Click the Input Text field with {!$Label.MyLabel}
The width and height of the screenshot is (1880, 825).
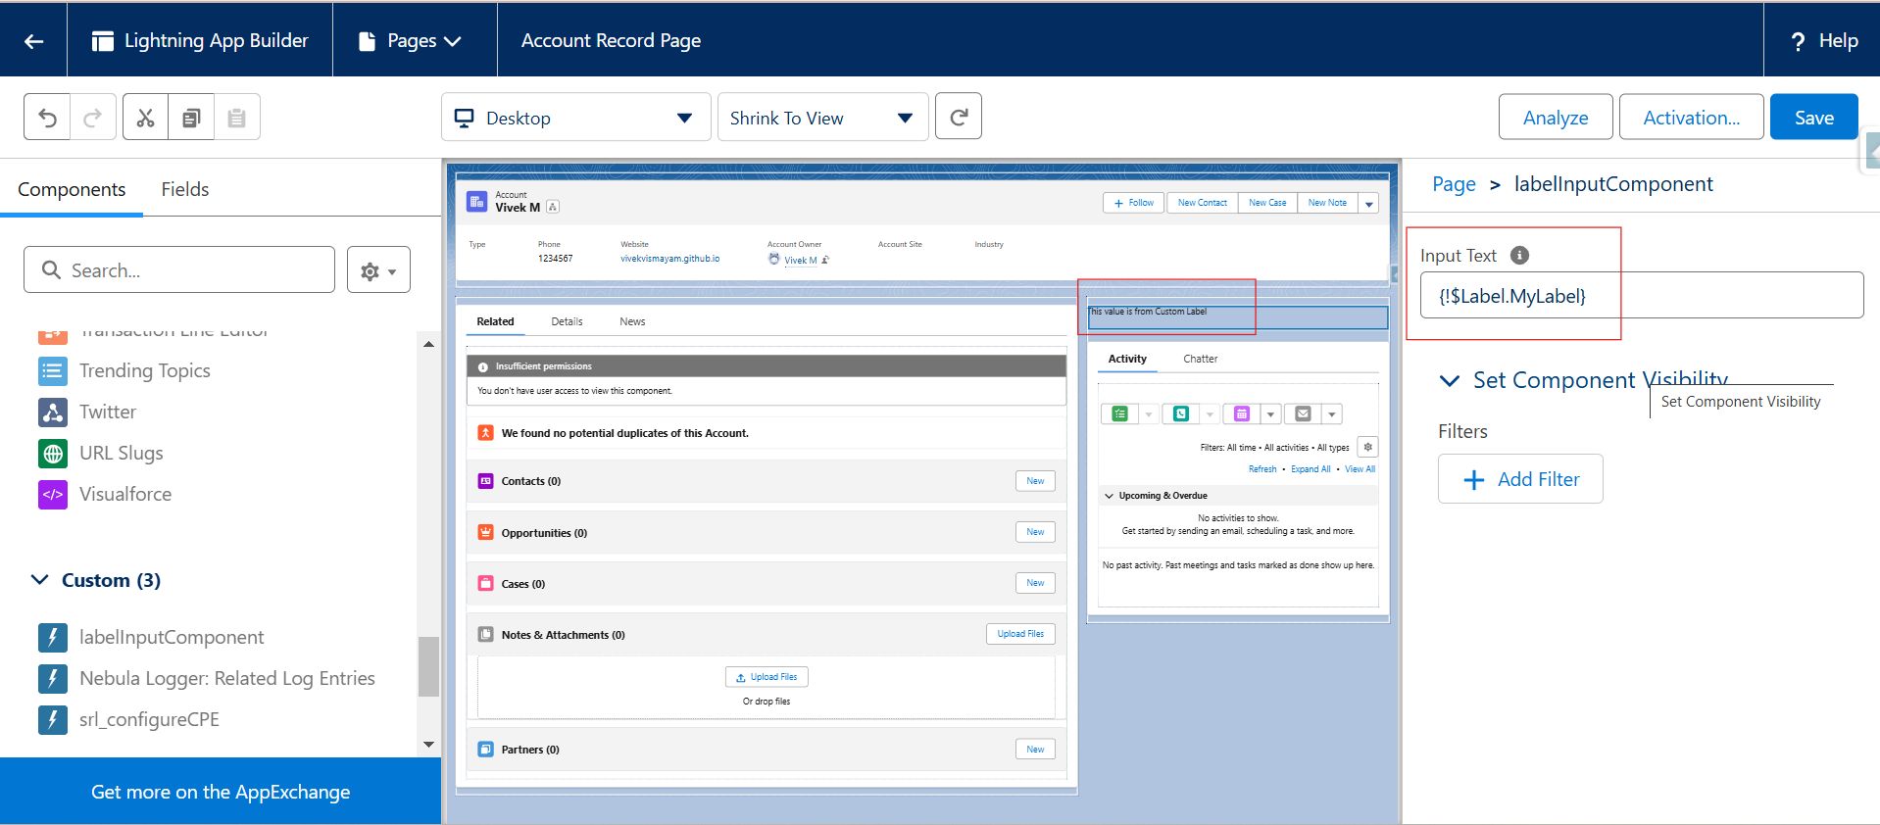1642,295
